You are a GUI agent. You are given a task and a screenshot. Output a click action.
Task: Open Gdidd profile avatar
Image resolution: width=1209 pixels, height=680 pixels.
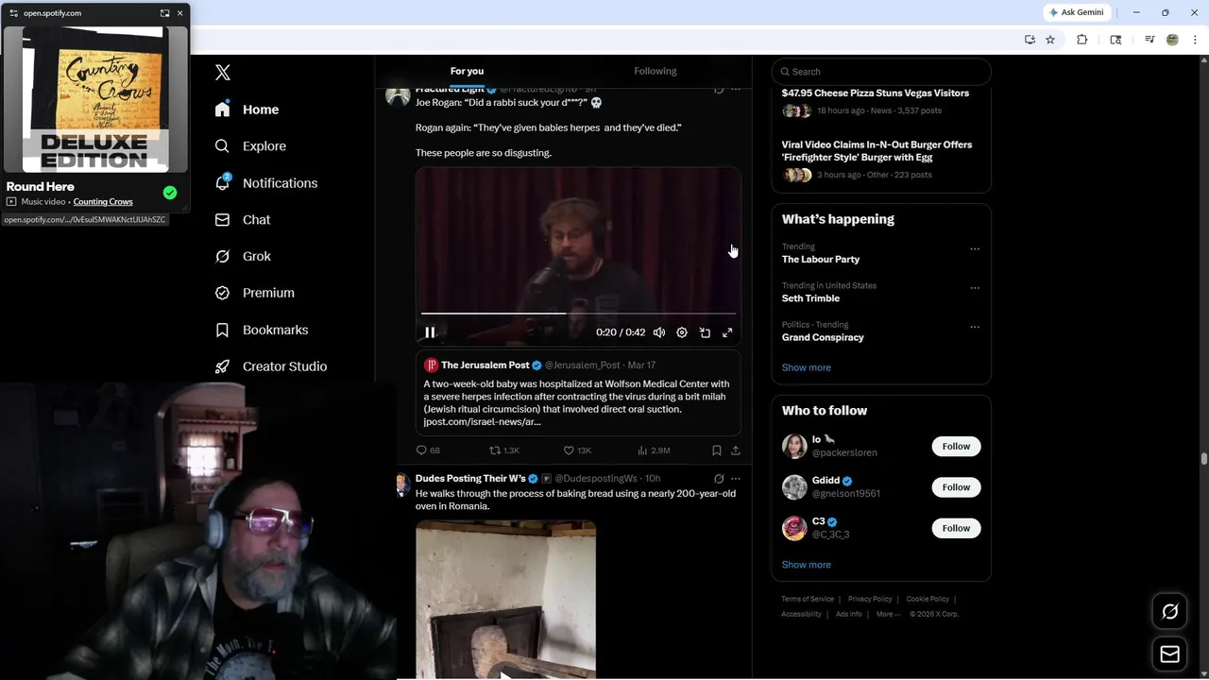click(x=794, y=487)
